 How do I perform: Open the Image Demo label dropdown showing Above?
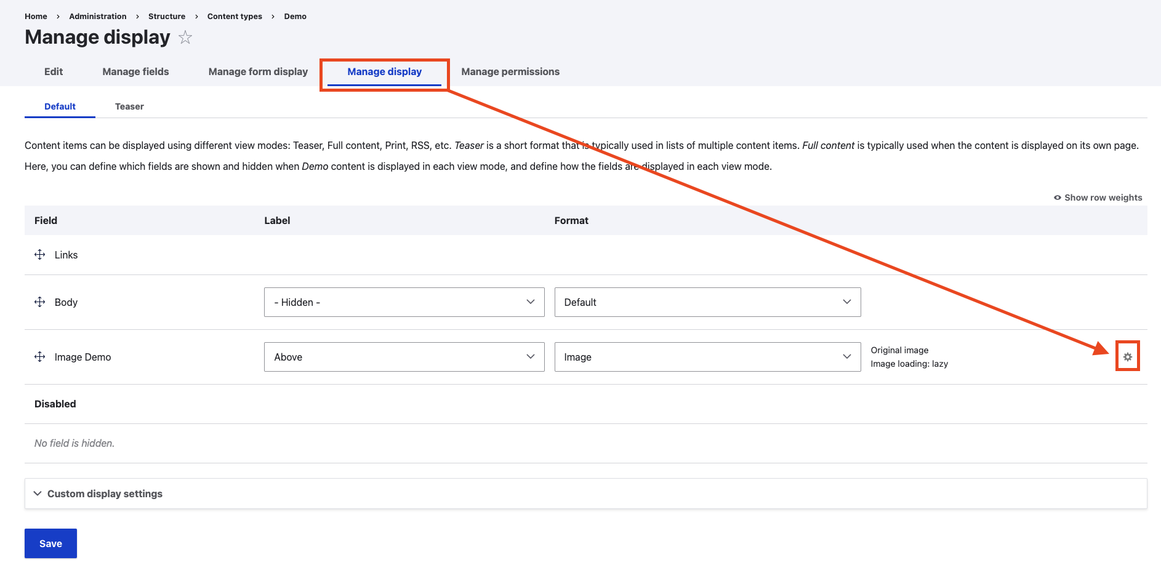click(404, 357)
